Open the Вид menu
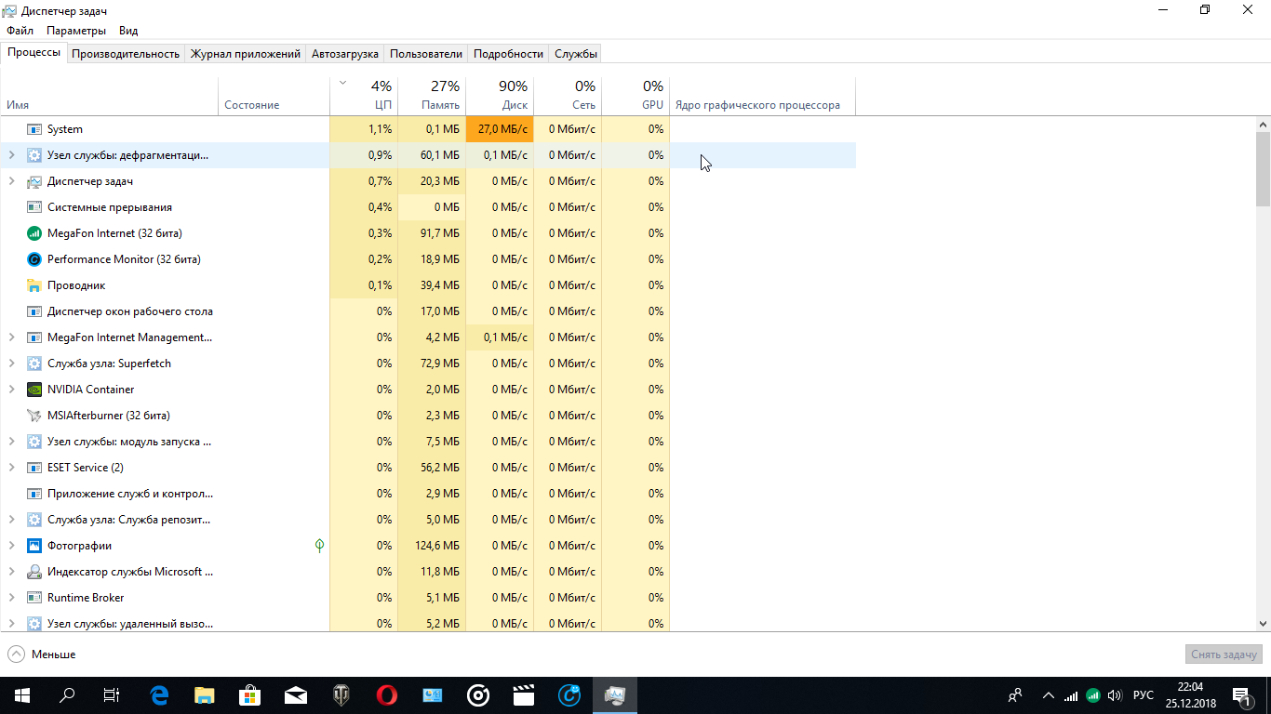 [x=128, y=31]
